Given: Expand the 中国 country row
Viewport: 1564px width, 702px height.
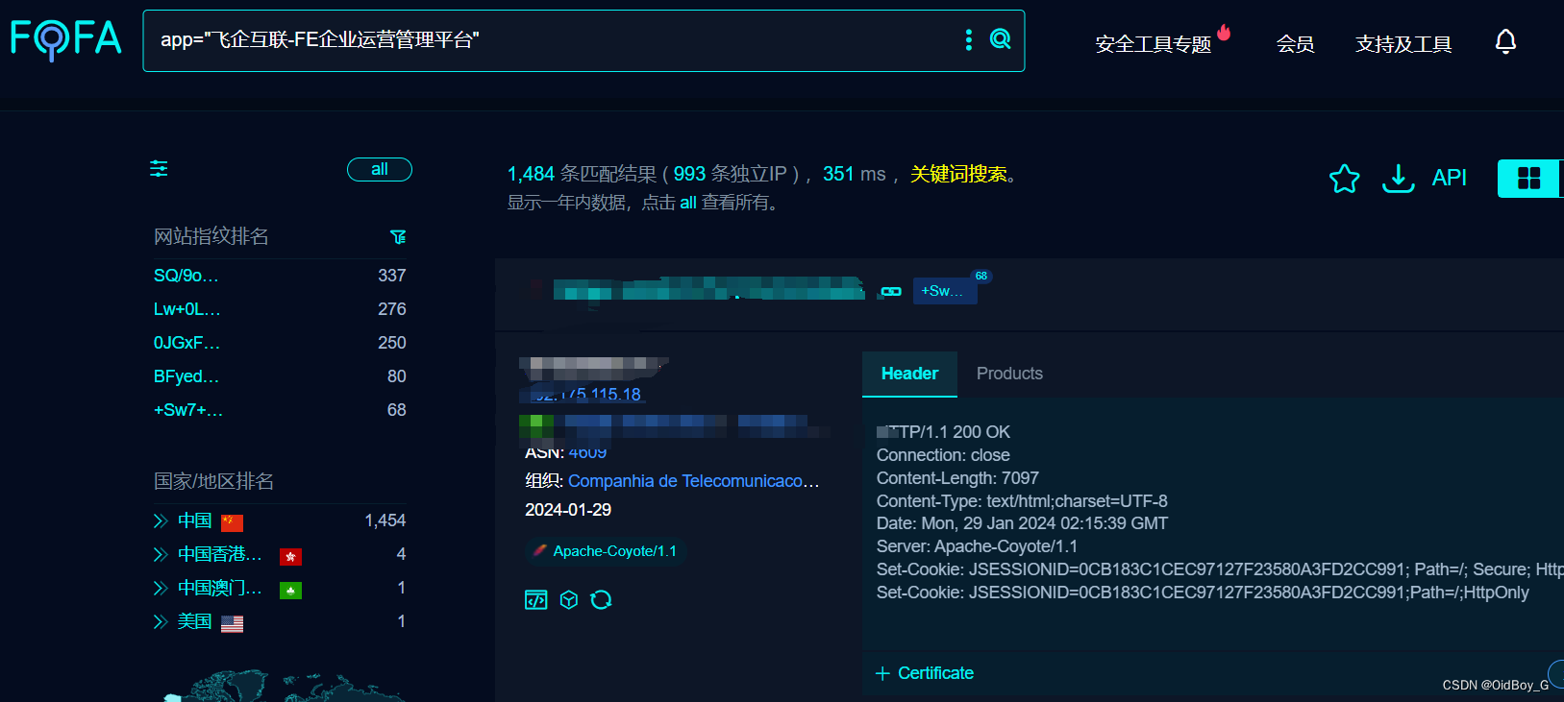Looking at the screenshot, I should (x=161, y=520).
